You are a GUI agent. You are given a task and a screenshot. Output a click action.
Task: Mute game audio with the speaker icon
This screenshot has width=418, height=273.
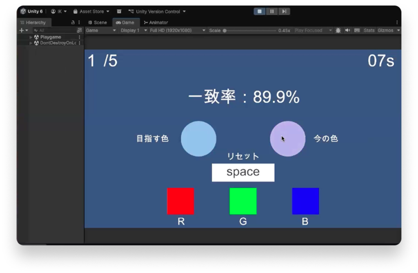(x=348, y=31)
